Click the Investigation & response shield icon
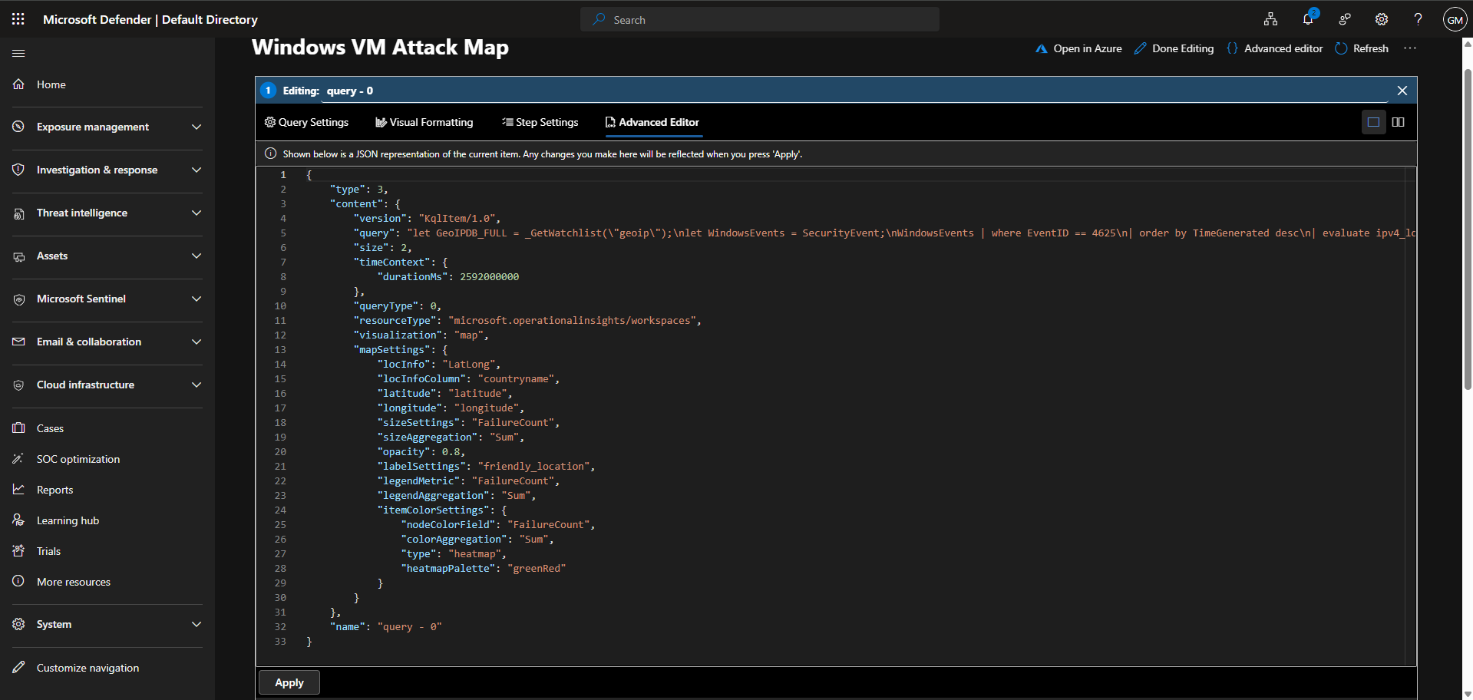The height and width of the screenshot is (700, 1473). (x=18, y=170)
